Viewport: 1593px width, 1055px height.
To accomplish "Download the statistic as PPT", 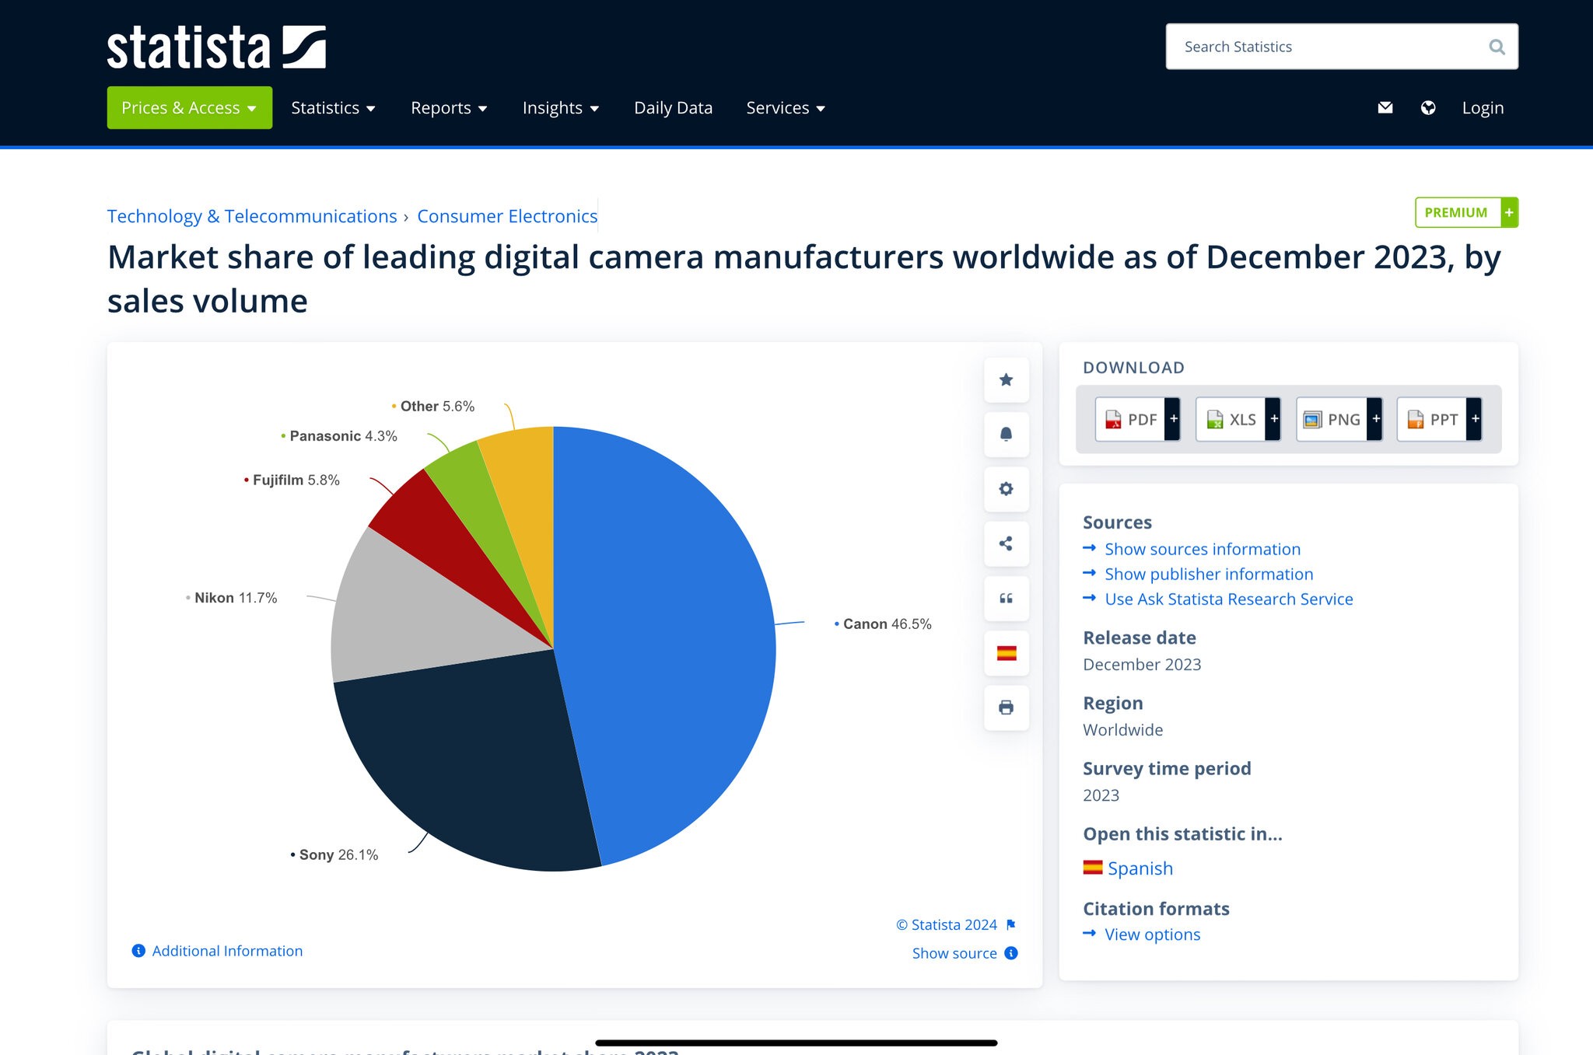I will click(1439, 419).
